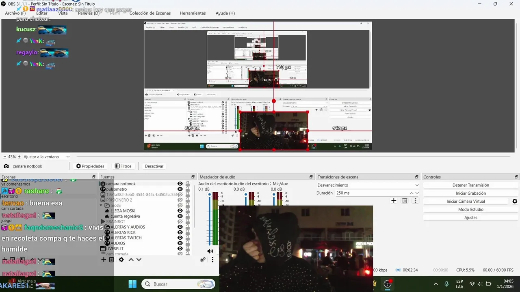Open the Ajustar a la ventana zoom dropdown
Screen dimensions: 520x292
tap(47, 157)
